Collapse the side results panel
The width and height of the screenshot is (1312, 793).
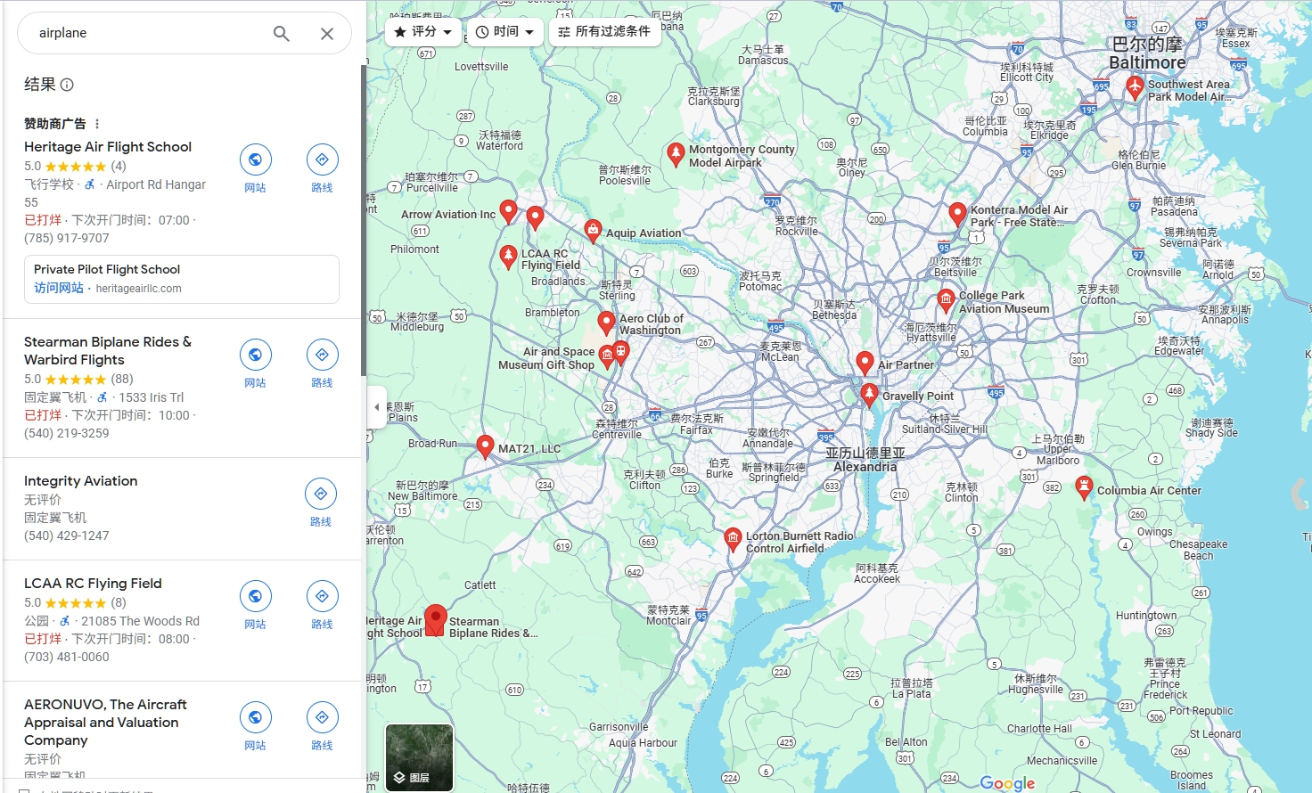(x=376, y=407)
